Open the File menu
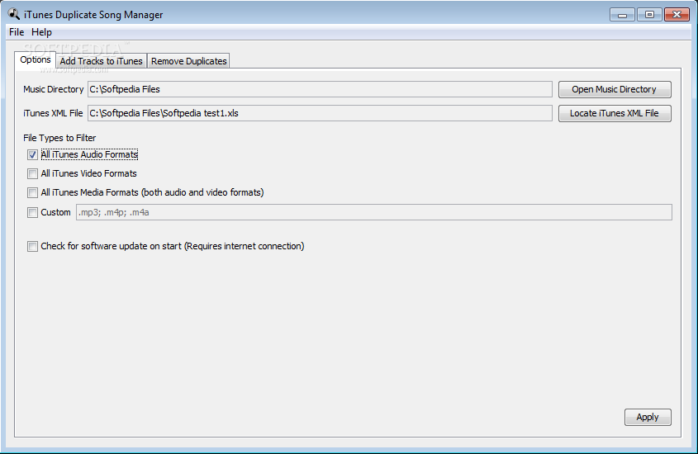 (x=17, y=32)
